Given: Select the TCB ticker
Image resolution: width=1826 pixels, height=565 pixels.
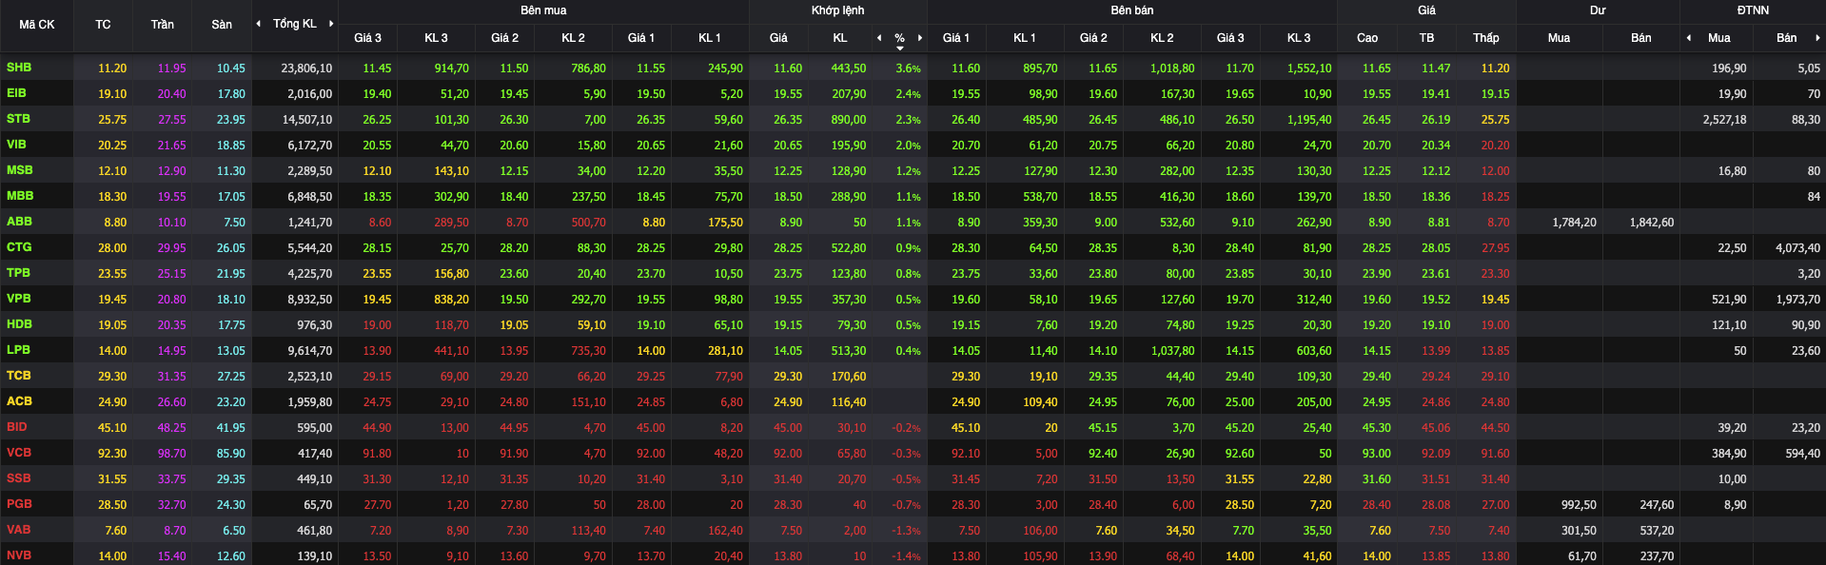Looking at the screenshot, I should 19,376.
